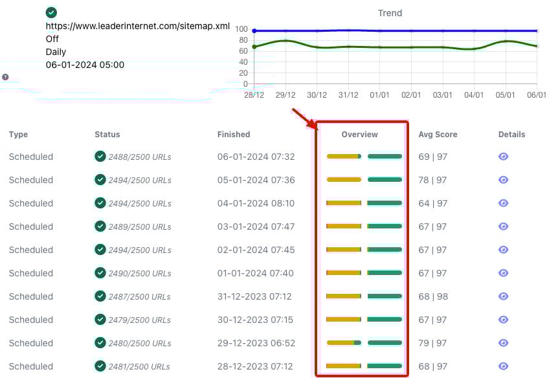Click green overview bar in 28-12-2023 row
The width and height of the screenshot is (549, 387).
click(385, 366)
